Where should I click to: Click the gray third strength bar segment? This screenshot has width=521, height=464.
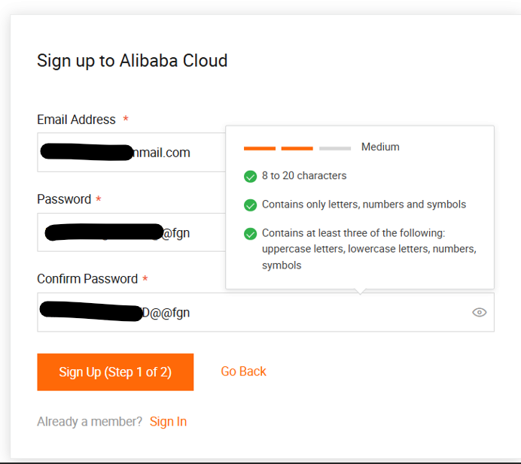pos(335,148)
